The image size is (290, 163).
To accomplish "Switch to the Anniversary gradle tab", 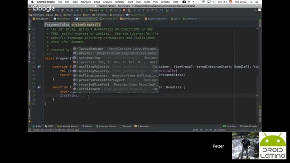I will pyautogui.click(x=191, y=19).
